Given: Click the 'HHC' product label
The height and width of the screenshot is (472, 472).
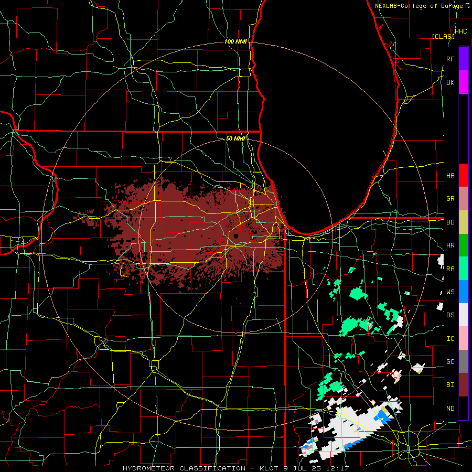Looking at the screenshot, I should [x=460, y=31].
